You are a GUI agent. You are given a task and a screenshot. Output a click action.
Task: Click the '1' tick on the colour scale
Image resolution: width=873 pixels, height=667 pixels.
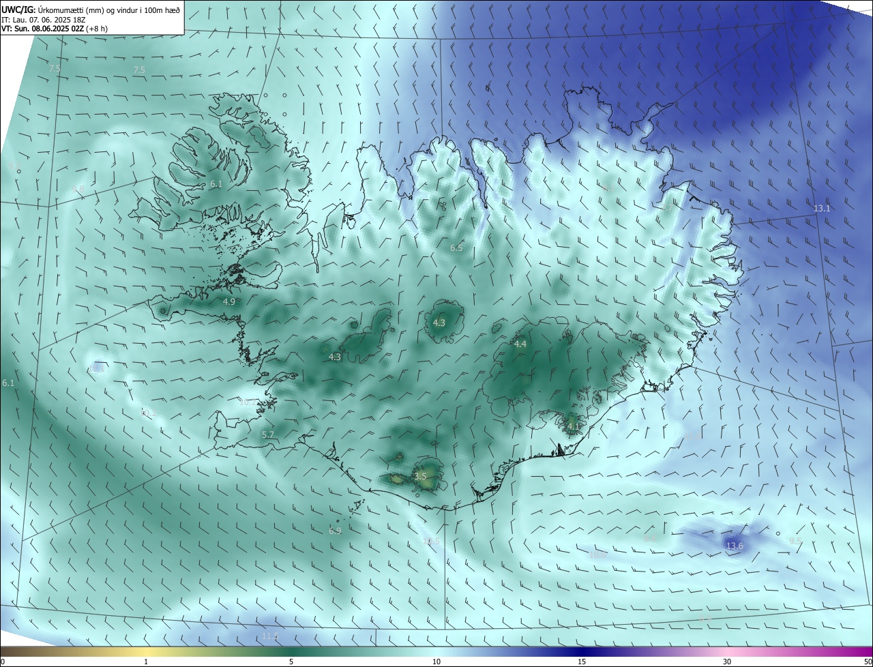(147, 662)
